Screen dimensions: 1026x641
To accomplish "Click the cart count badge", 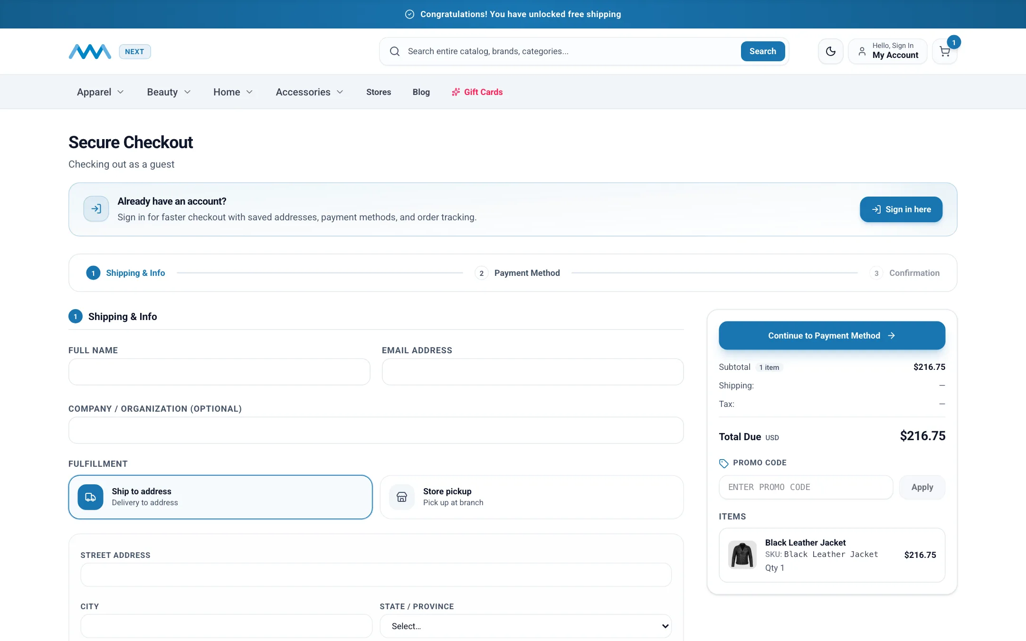I will coord(954,43).
